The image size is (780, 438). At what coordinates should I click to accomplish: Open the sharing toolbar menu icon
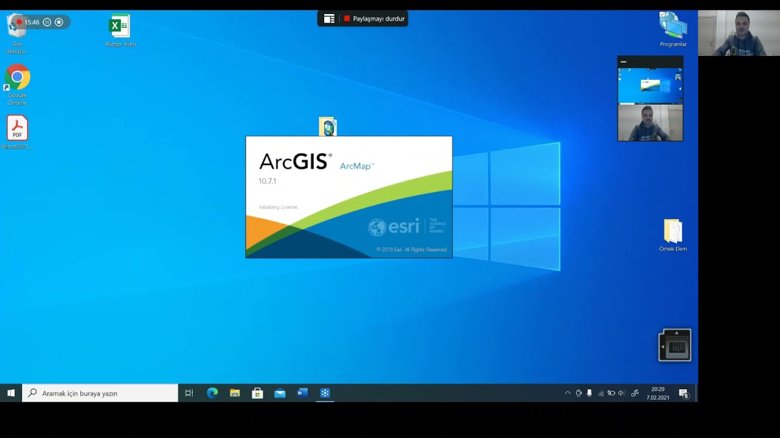[x=329, y=19]
